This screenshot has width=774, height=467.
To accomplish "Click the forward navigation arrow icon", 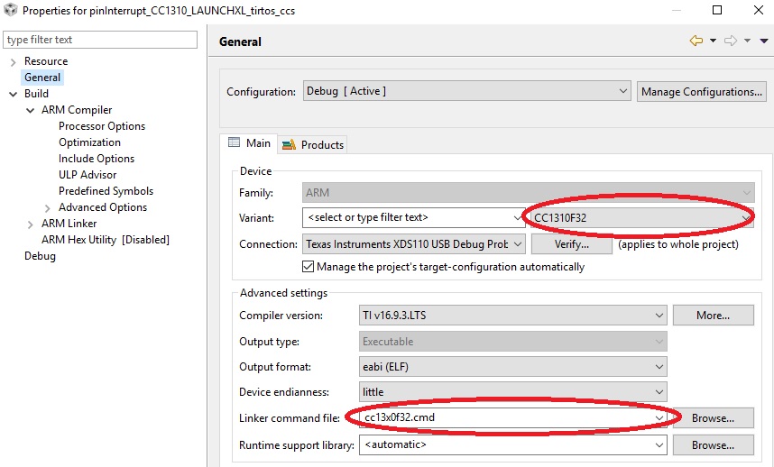I will pos(731,41).
